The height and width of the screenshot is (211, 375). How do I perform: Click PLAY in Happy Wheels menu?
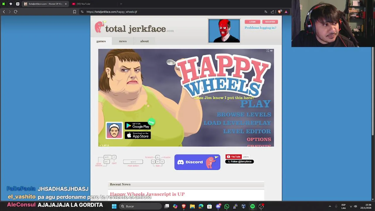(x=255, y=104)
